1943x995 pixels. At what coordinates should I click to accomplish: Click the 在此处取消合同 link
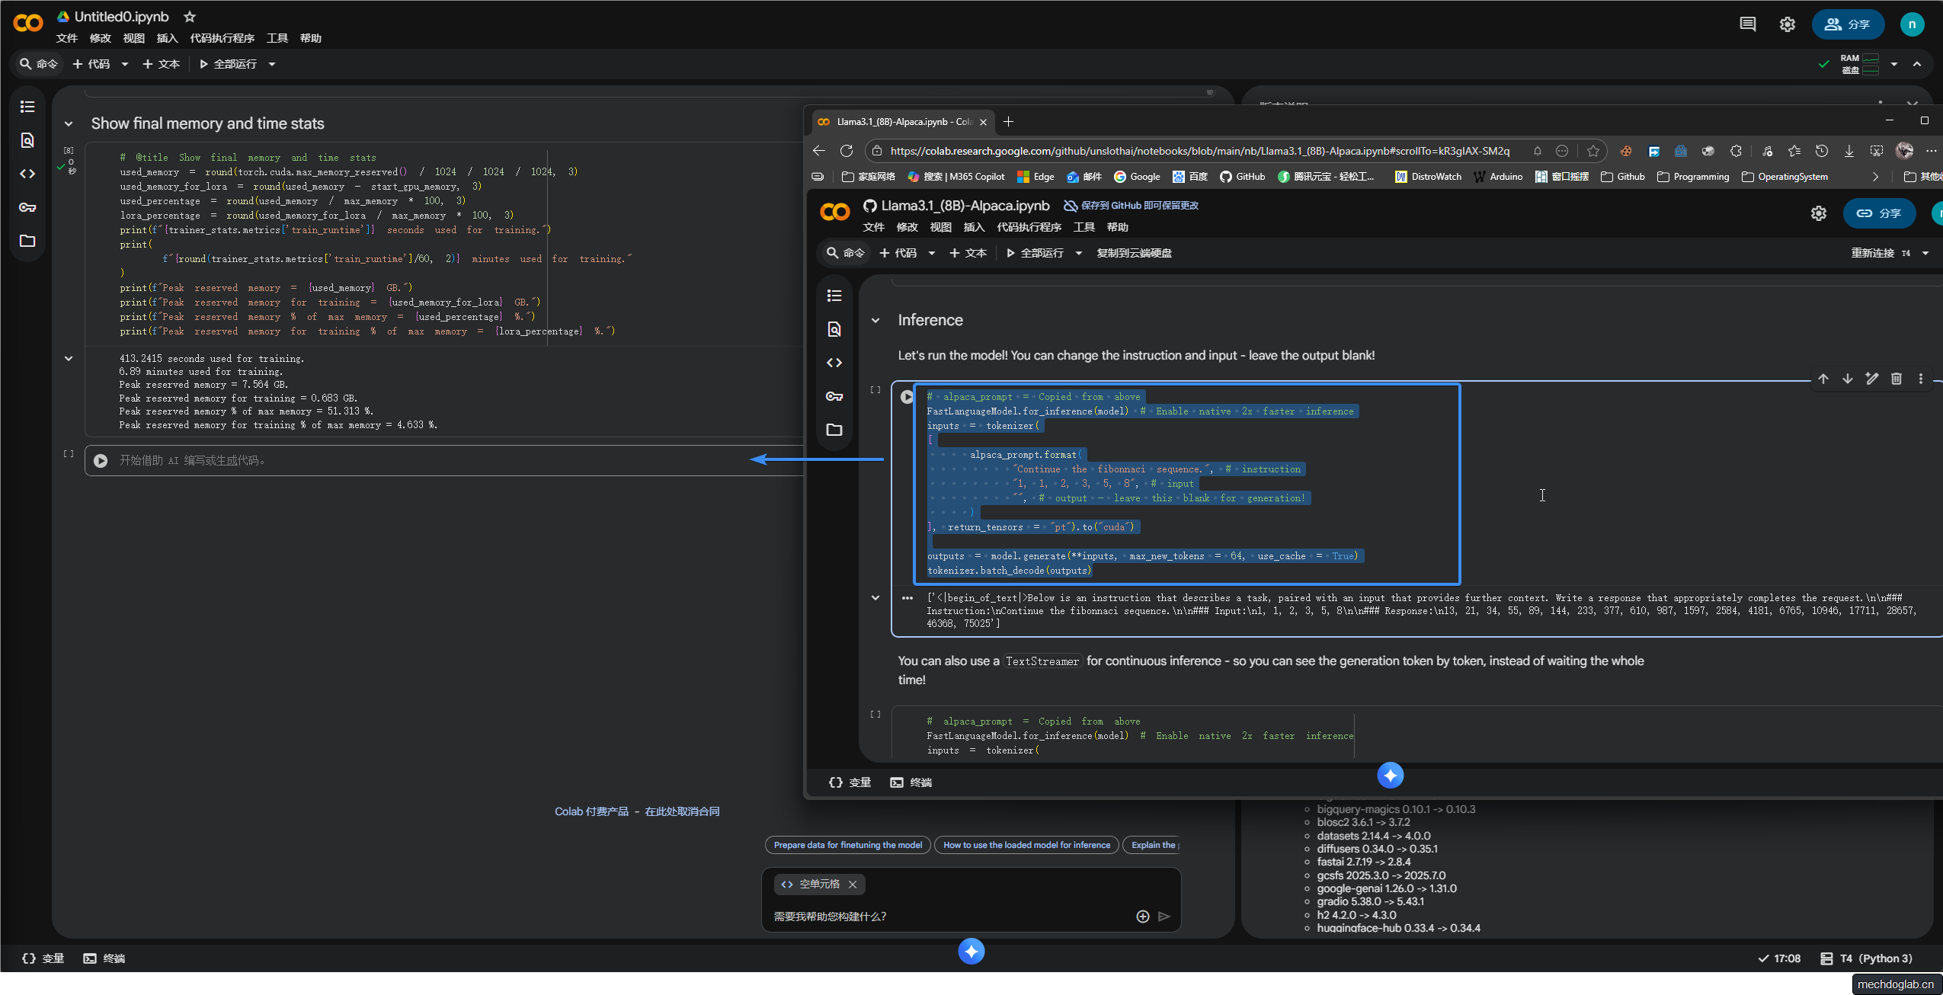(x=682, y=811)
